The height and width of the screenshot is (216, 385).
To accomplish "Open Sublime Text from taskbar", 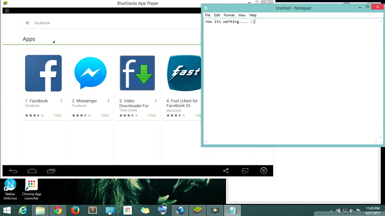I will [x=93, y=211].
